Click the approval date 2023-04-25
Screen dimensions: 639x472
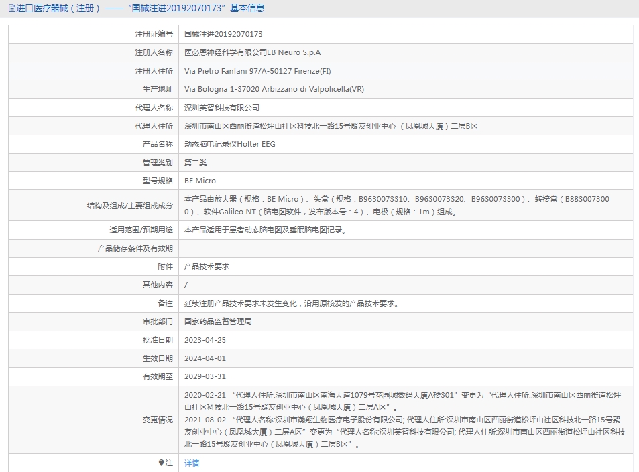point(205,340)
